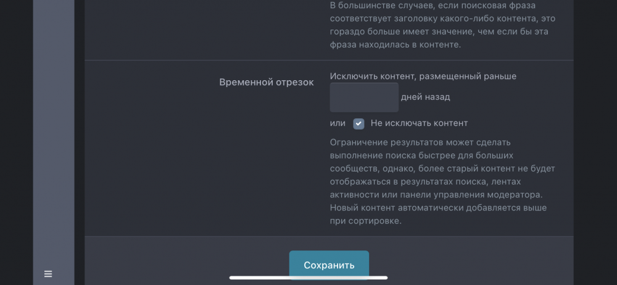Click 'отображаться в результатах поиска, лентах' line
Viewport: 617px width, 285px height.
(x=425, y=182)
